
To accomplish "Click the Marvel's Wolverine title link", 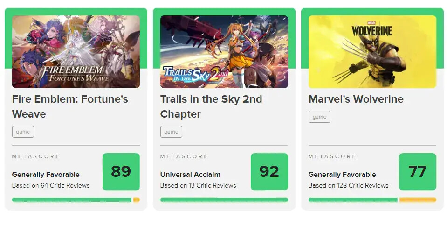I will (356, 99).
